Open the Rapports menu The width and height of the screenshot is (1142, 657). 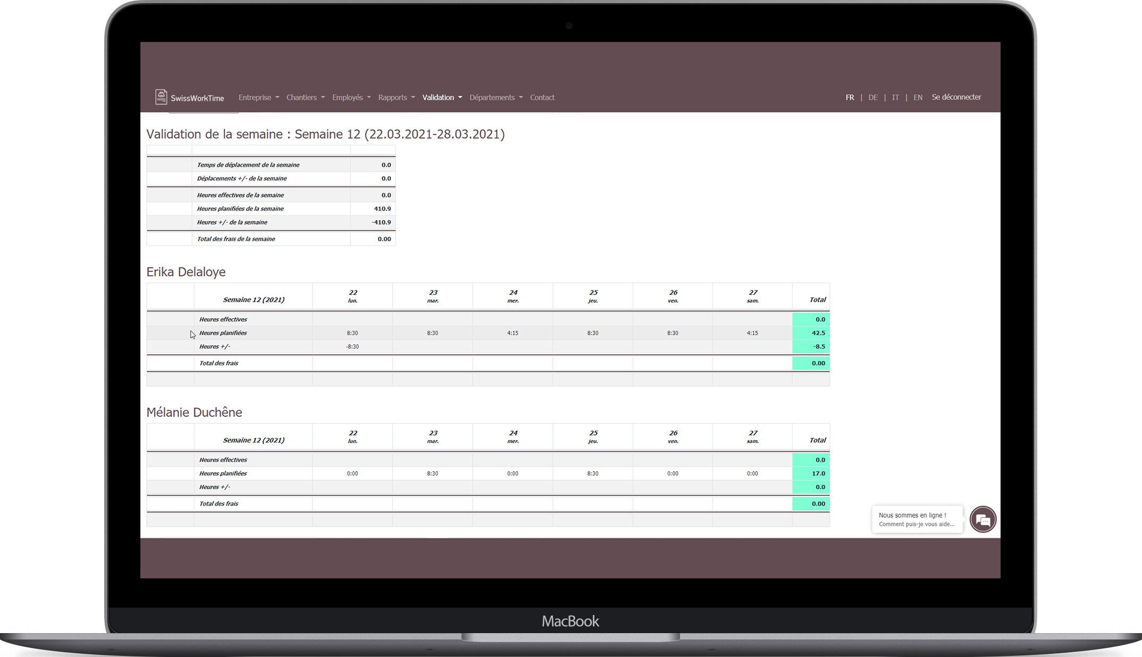[x=396, y=97]
